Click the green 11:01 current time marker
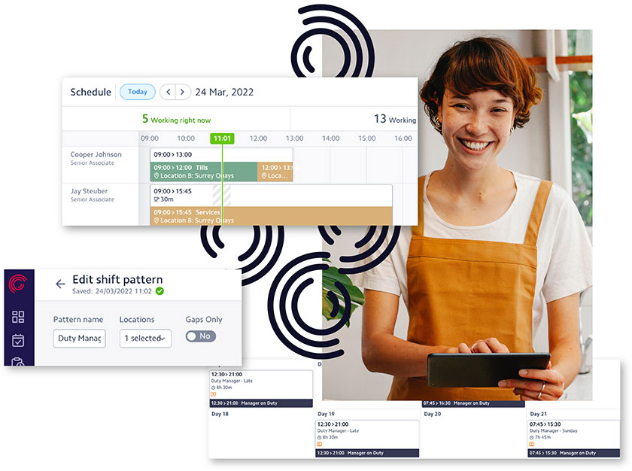Image resolution: width=632 pixels, height=471 pixels. [x=222, y=138]
